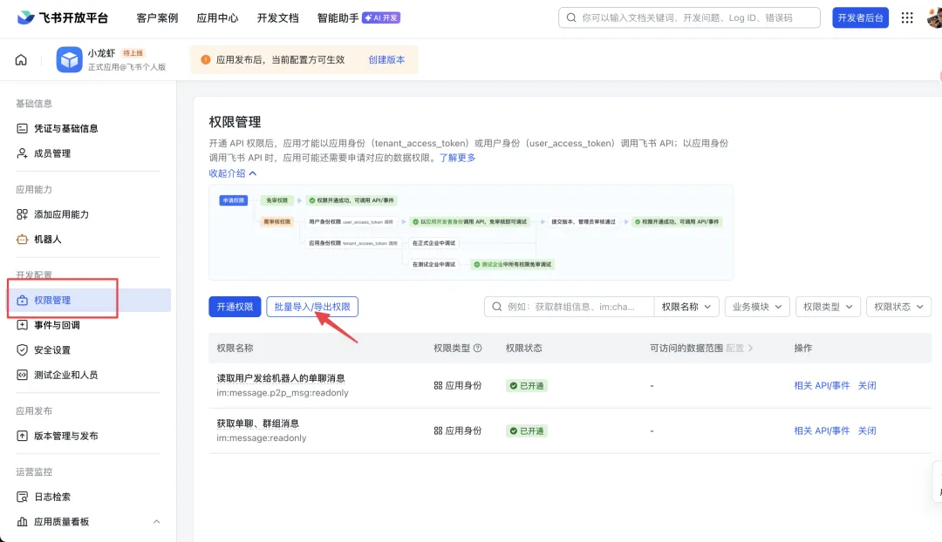Click scope text im:message.p2p_msg:readonly
This screenshot has width=942, height=542.
[x=283, y=392]
